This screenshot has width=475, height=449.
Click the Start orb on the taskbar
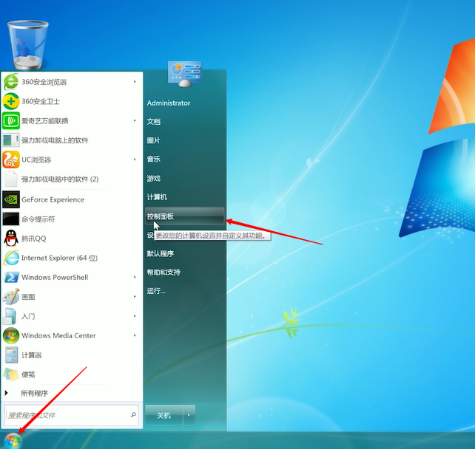[13, 441]
